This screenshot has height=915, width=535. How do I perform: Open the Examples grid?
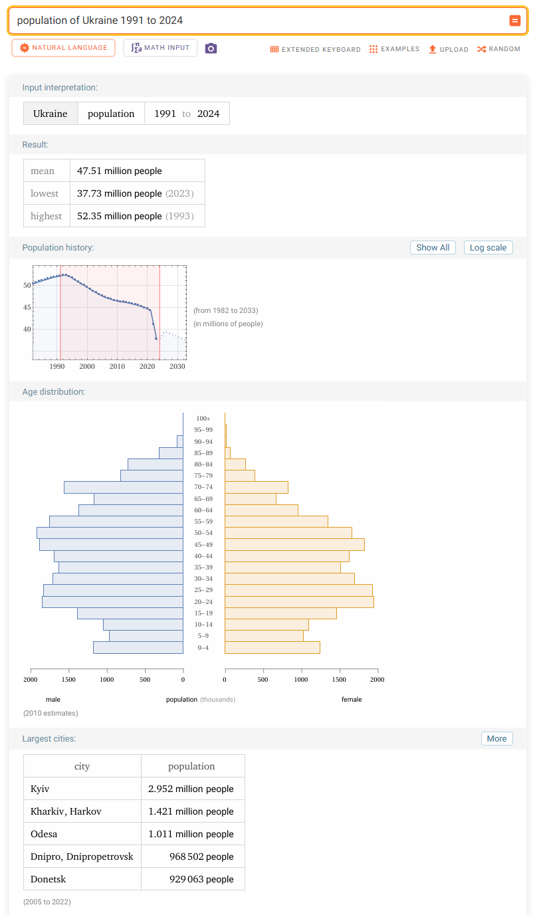[x=394, y=49]
